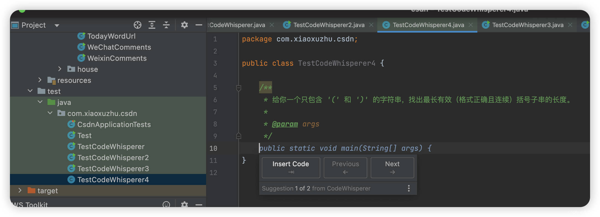600x217 pixels.
Task: Click line number 10 in the gutter
Action: 213,149
